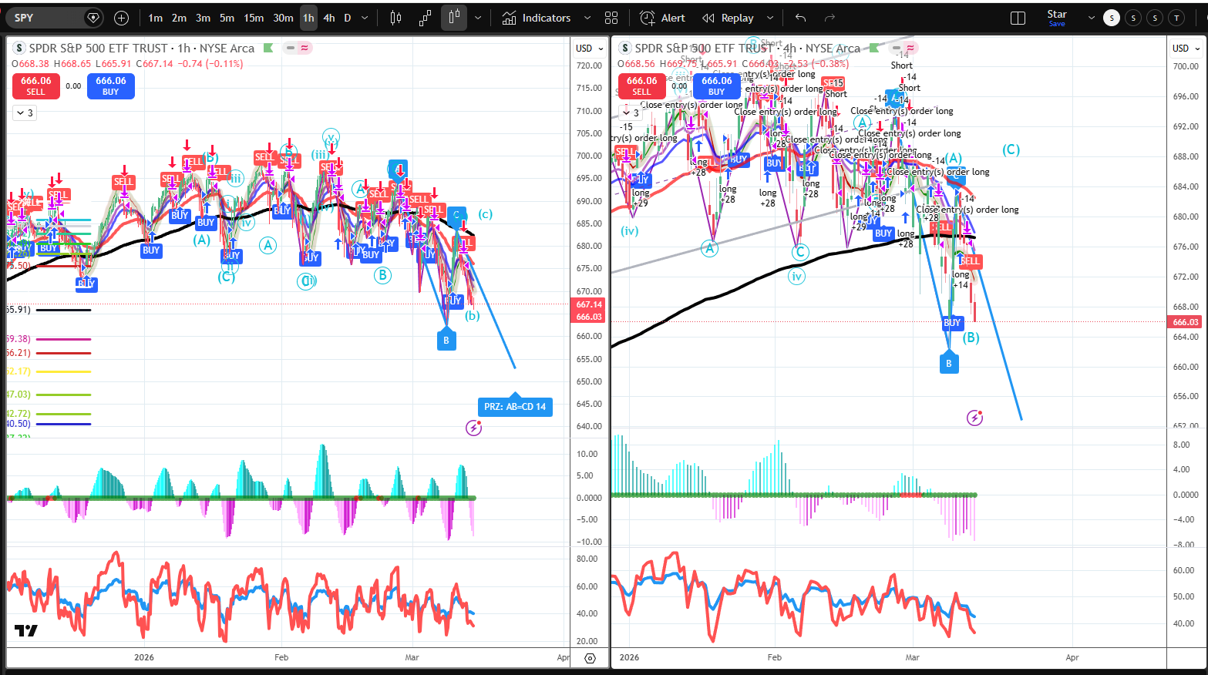Toggle the first white S sync button
Viewport: 1208px width, 675px height.
click(1112, 18)
